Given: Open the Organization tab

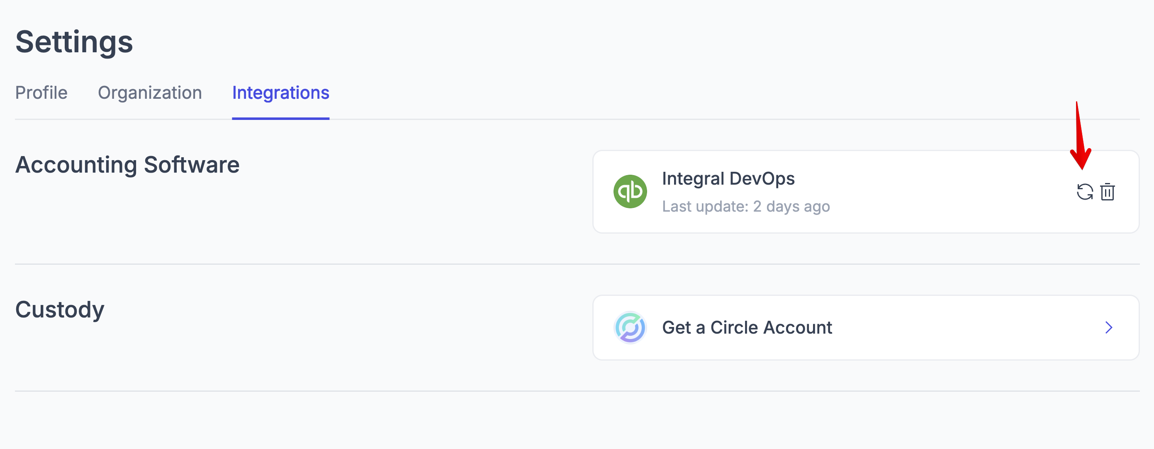Looking at the screenshot, I should [x=150, y=93].
